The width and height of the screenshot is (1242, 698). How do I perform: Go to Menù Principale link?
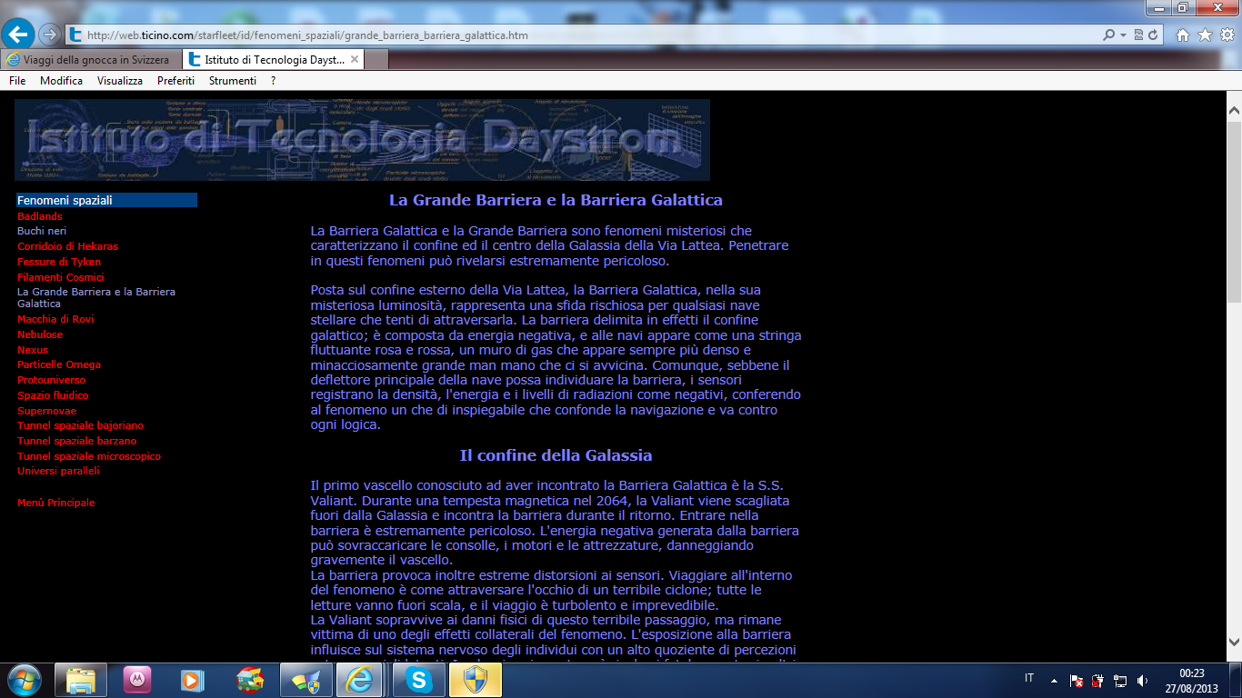(55, 503)
